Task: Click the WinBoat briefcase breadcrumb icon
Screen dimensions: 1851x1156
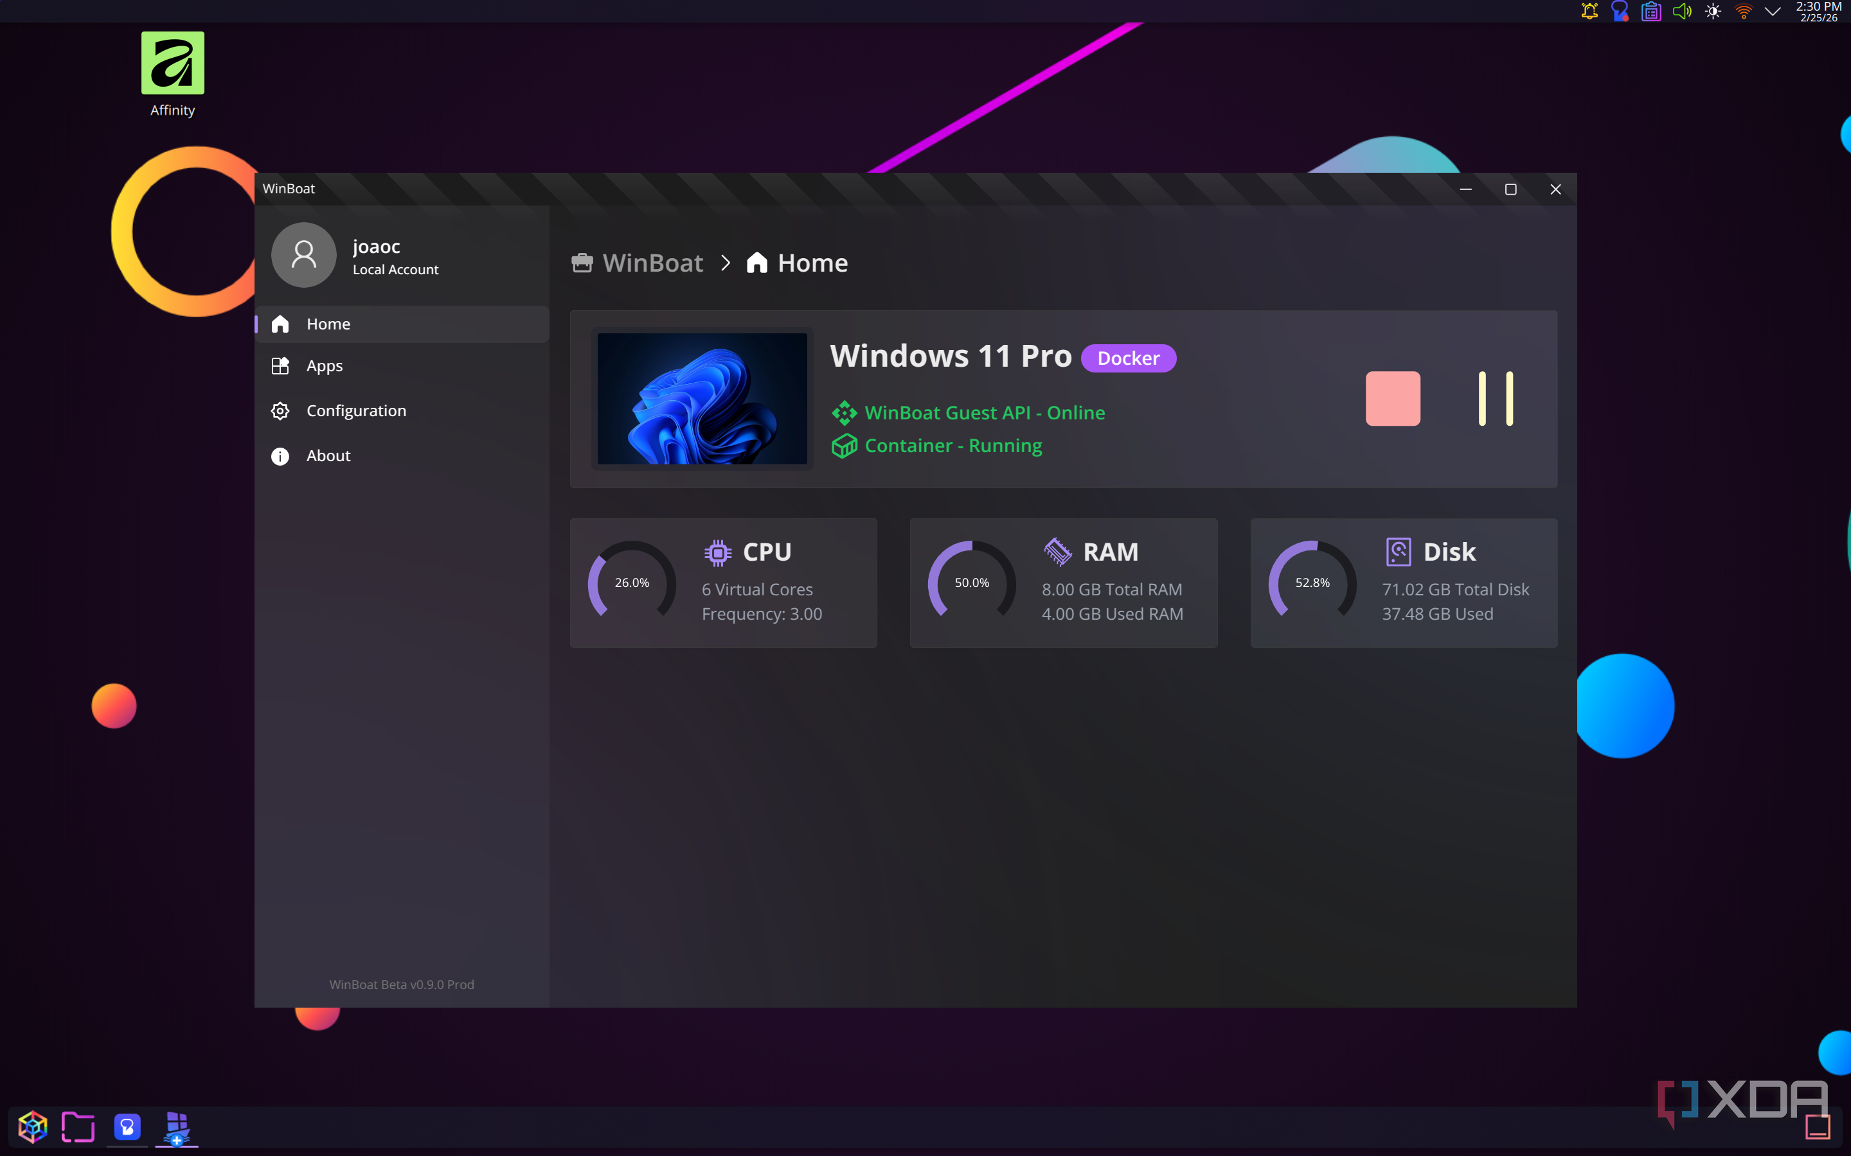Action: pos(582,263)
